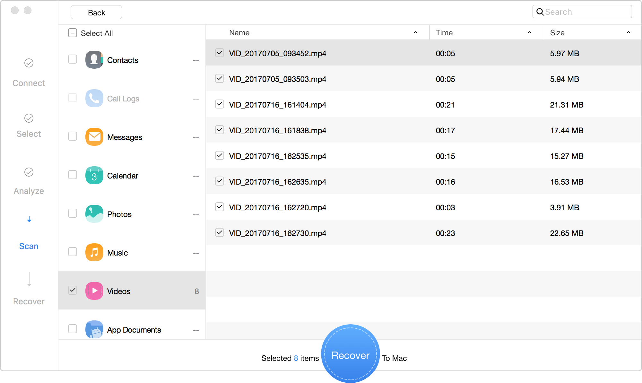This screenshot has height=383, width=642.
Task: Click the sidebar Recover step label
Action: [29, 301]
